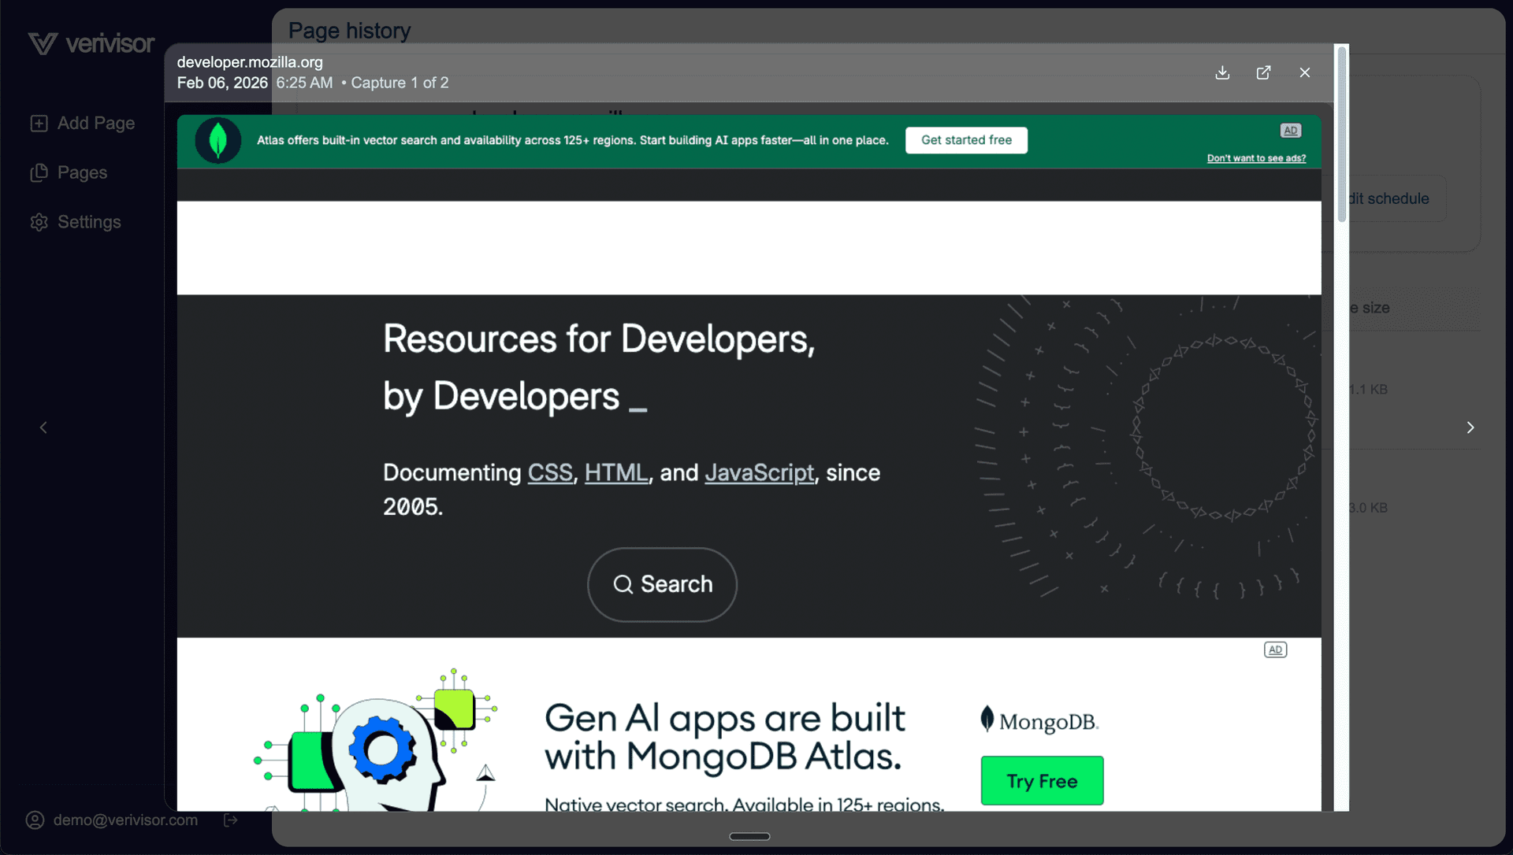Image resolution: width=1513 pixels, height=855 pixels.
Task: Click the preview vertical scrollbar thumb
Action: [1341, 134]
